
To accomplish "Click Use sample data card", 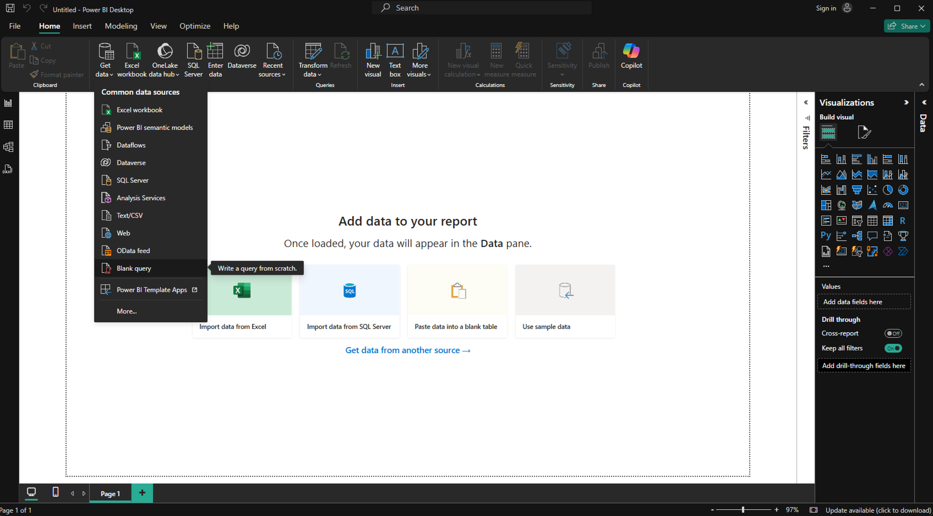I will 565,301.
